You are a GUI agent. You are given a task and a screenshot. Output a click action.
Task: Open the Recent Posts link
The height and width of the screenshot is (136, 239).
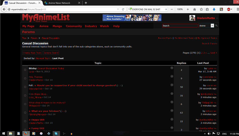(x=165, y=38)
